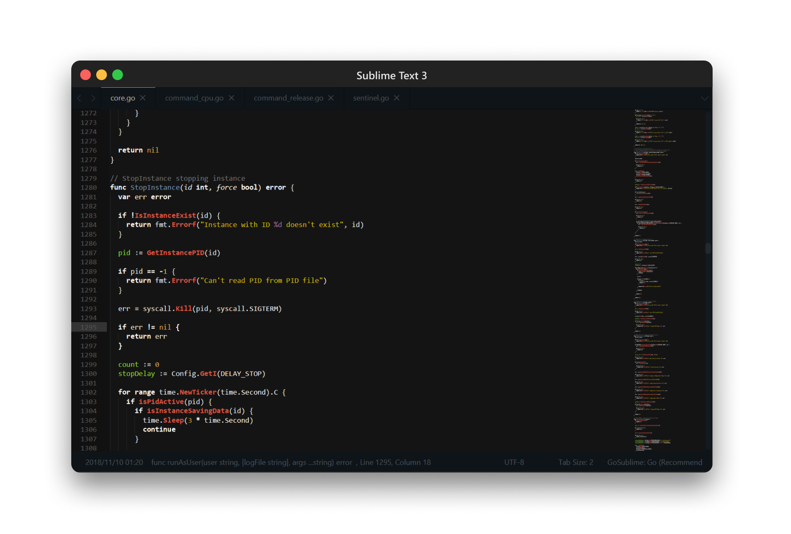Click the Sublime Text 3 window title
This screenshot has height=534, width=791.
point(391,76)
